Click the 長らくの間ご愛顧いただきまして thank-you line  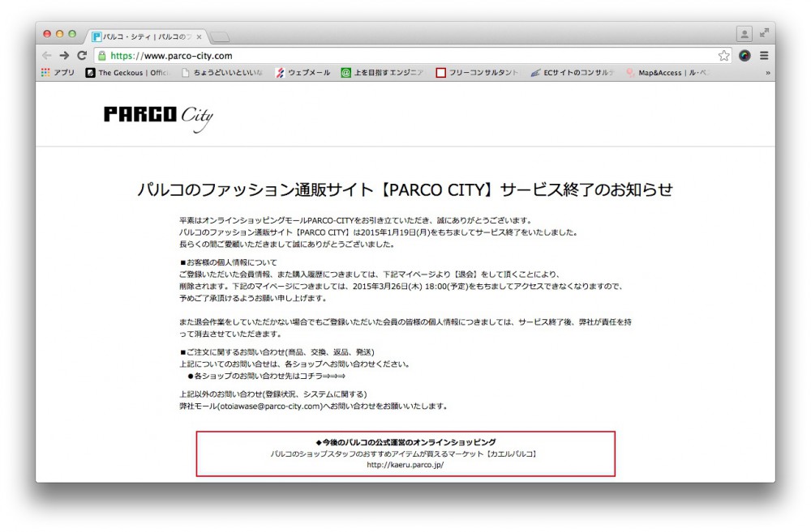click(x=286, y=245)
